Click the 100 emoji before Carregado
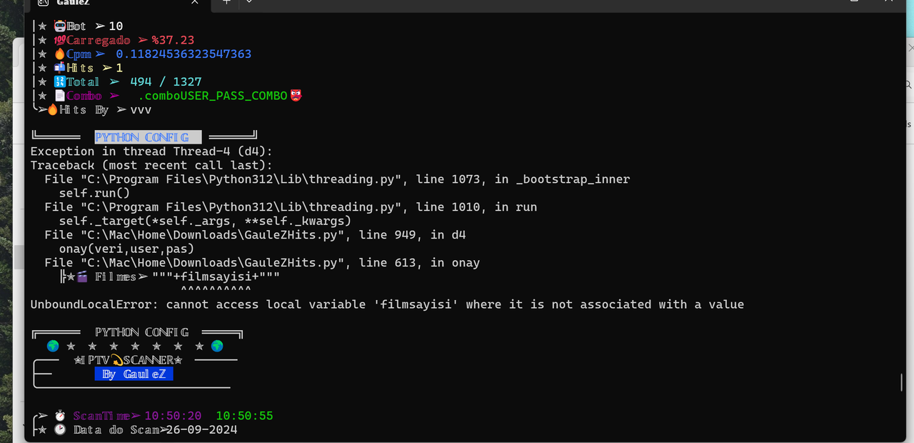Image resolution: width=914 pixels, height=443 pixels. (x=60, y=40)
